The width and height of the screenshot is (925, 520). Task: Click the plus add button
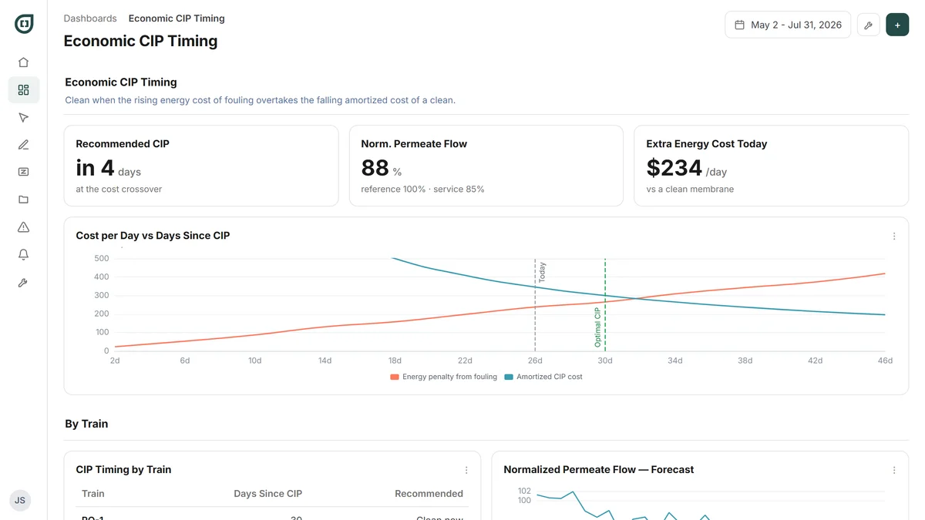tap(897, 25)
